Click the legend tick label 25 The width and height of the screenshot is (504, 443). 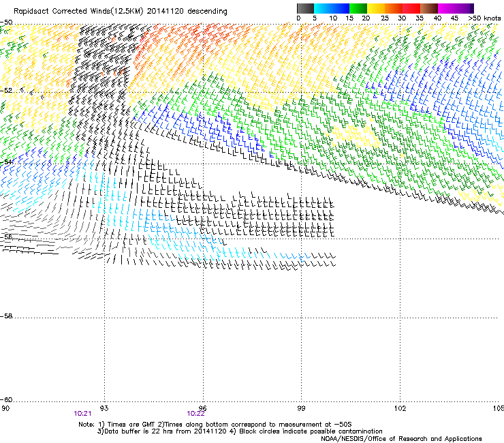click(x=385, y=18)
